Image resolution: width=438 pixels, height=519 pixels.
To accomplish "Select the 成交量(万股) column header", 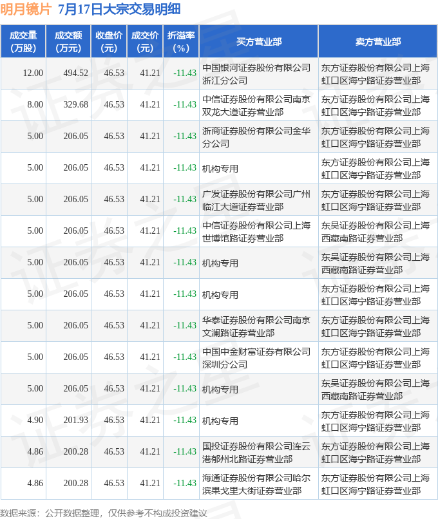I will pos(23,42).
